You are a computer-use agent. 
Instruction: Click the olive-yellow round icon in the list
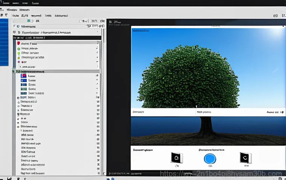[18, 58]
